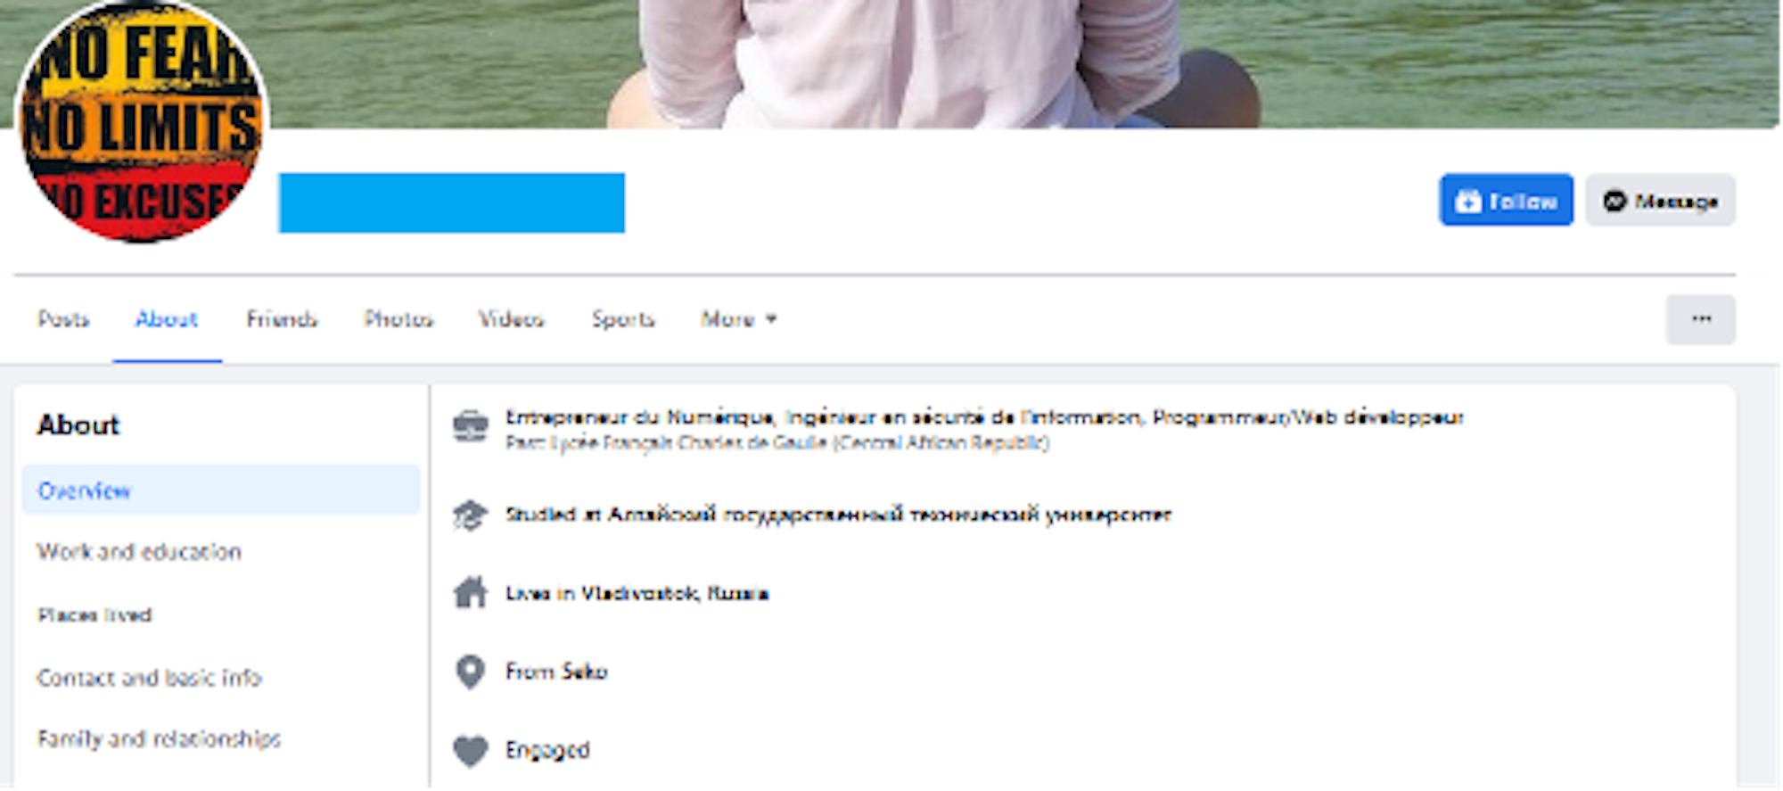Click the house icon beside Lives in Vladivostok

tap(471, 592)
